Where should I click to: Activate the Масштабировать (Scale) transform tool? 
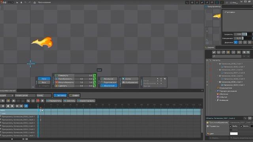[64, 82]
